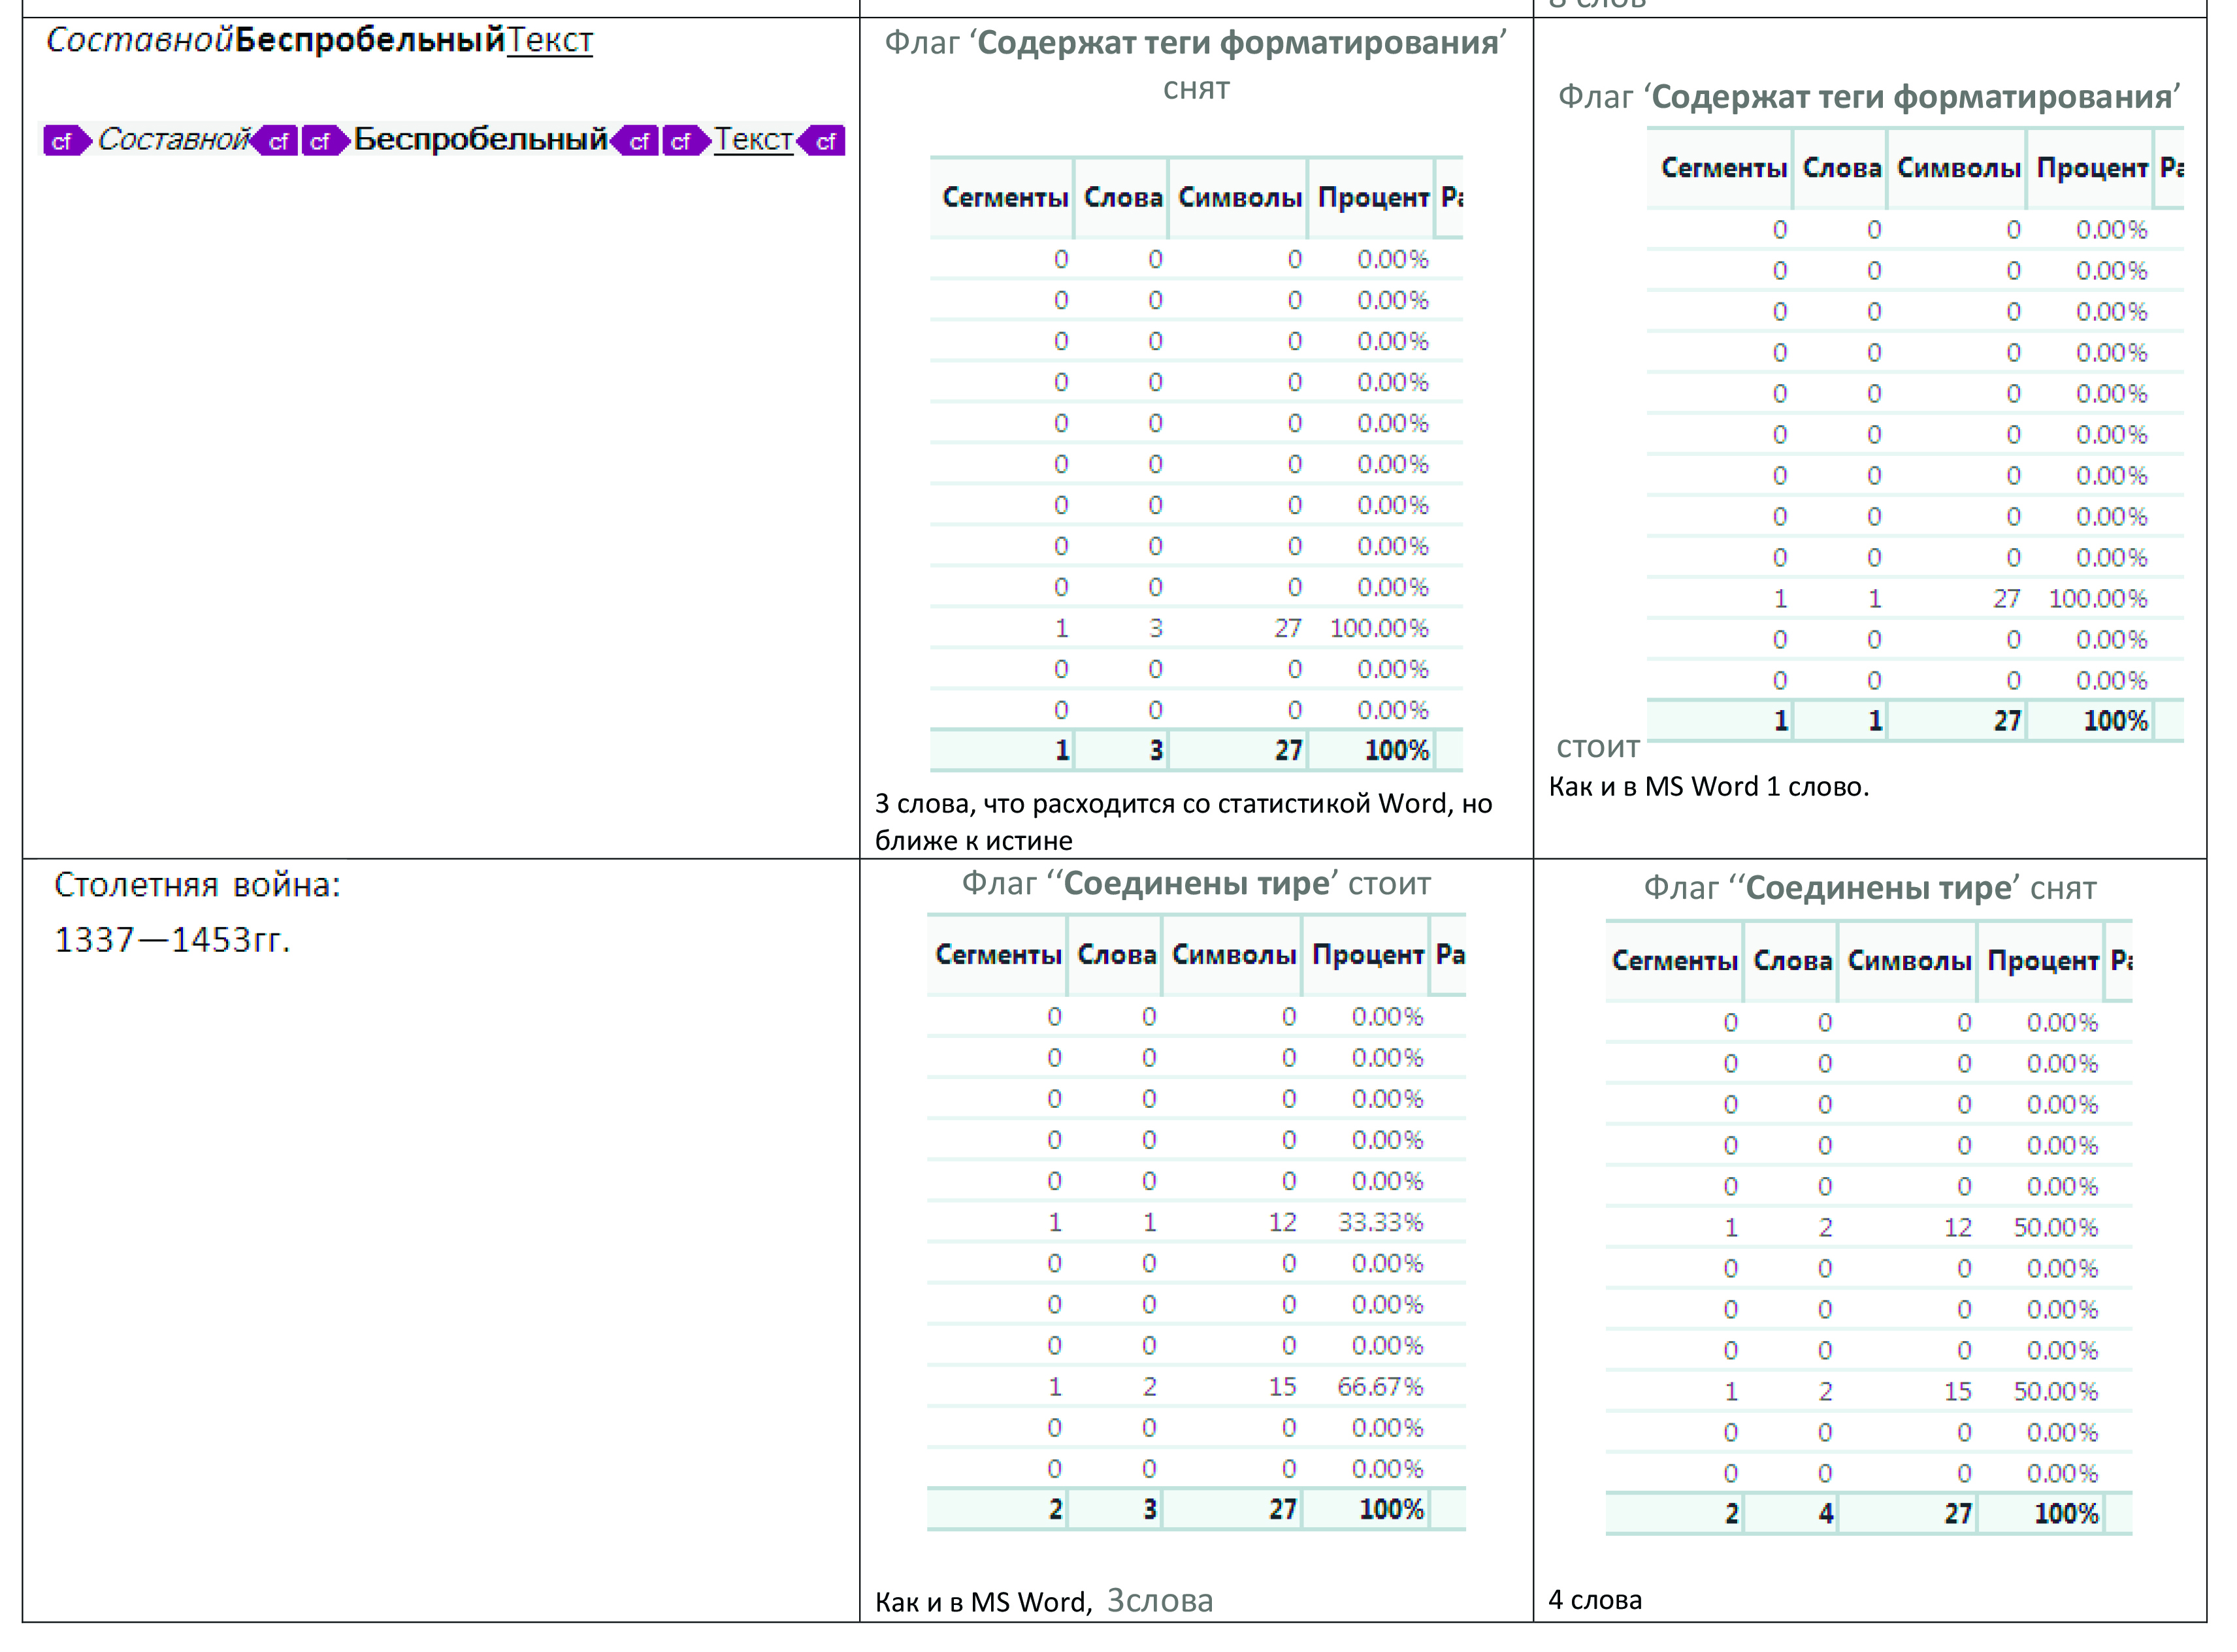The width and height of the screenshot is (2237, 1652).
Task: Click the 66.67% percent cell
Action: click(x=1380, y=1387)
